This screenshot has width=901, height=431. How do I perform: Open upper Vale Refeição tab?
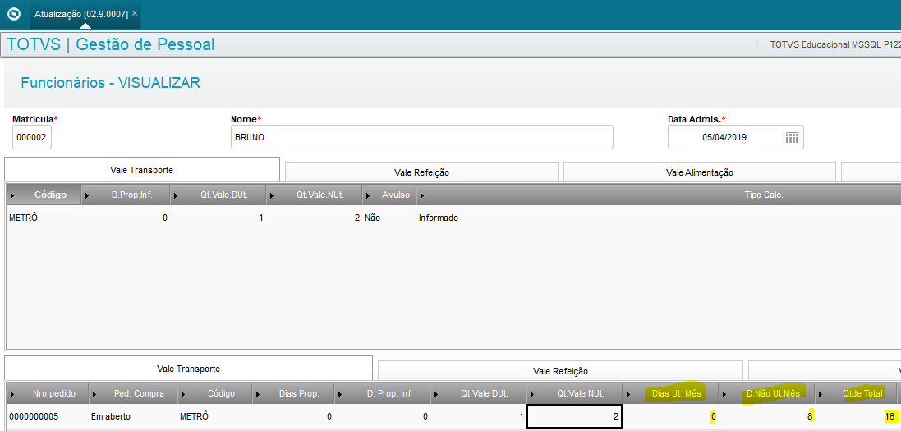tap(422, 172)
